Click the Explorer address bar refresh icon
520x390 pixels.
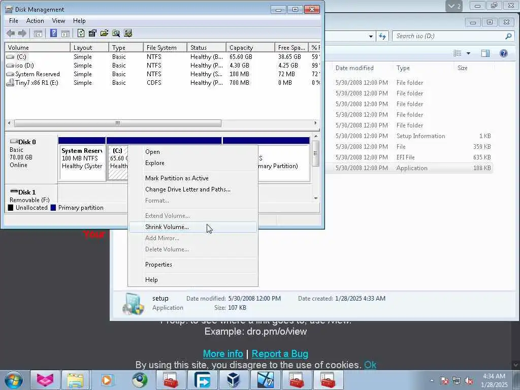[382, 36]
